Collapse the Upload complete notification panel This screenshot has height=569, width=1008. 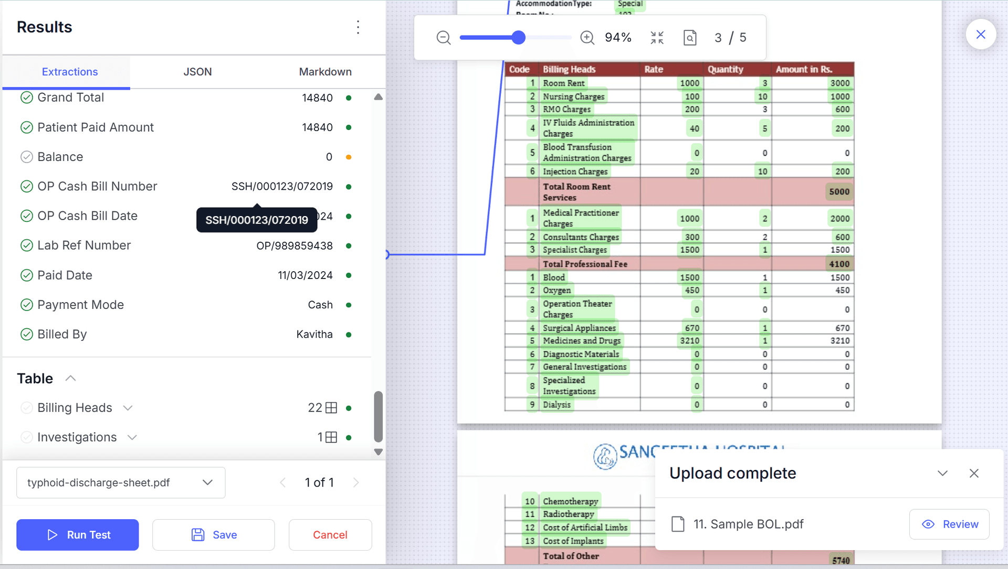pyautogui.click(x=942, y=473)
